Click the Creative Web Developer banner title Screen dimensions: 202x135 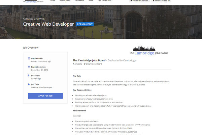point(48,24)
